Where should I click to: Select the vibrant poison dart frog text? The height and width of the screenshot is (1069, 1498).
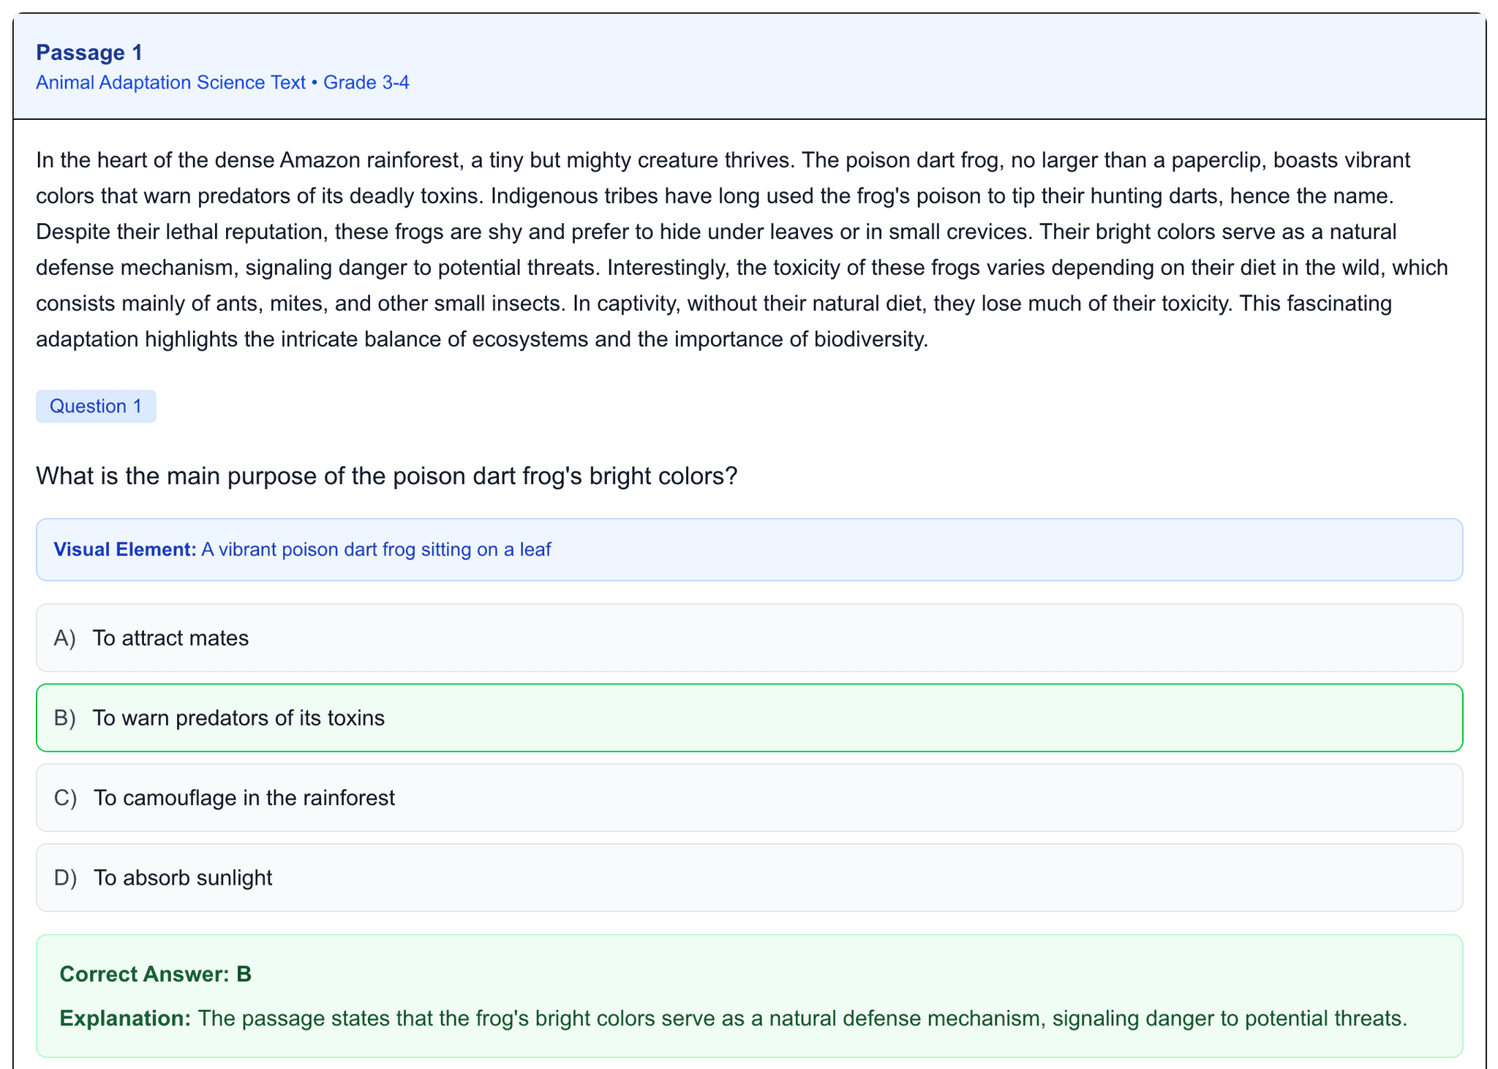tap(376, 549)
